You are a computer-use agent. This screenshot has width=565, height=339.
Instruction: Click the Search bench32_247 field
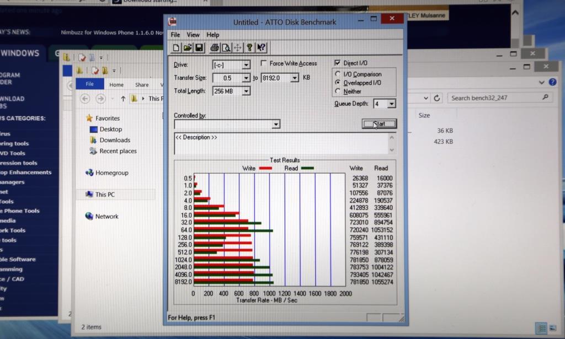coord(494,98)
